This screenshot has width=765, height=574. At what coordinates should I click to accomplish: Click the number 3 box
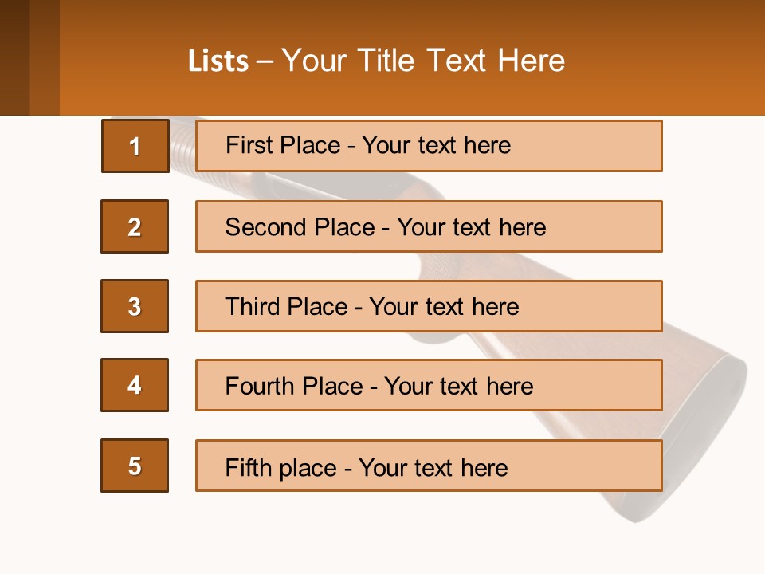[x=135, y=306]
